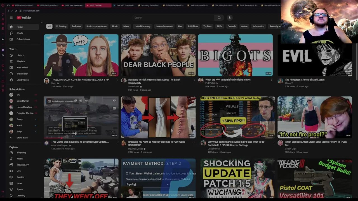Switch to the Tomb Raider IV-VI browser tab
The height and width of the screenshot is (201, 358).
[x=246, y=5]
